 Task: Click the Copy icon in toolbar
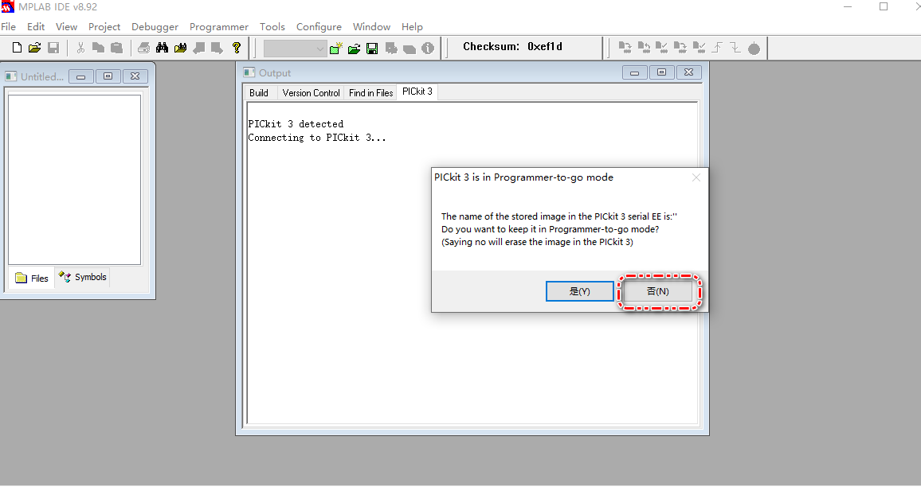(98, 48)
